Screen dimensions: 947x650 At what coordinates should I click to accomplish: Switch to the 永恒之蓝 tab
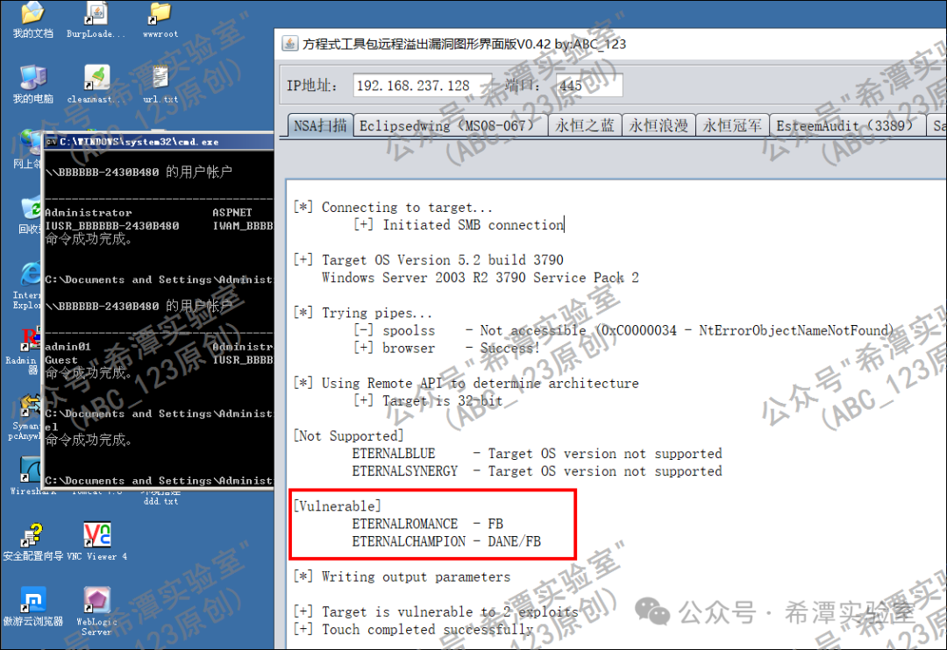[585, 125]
